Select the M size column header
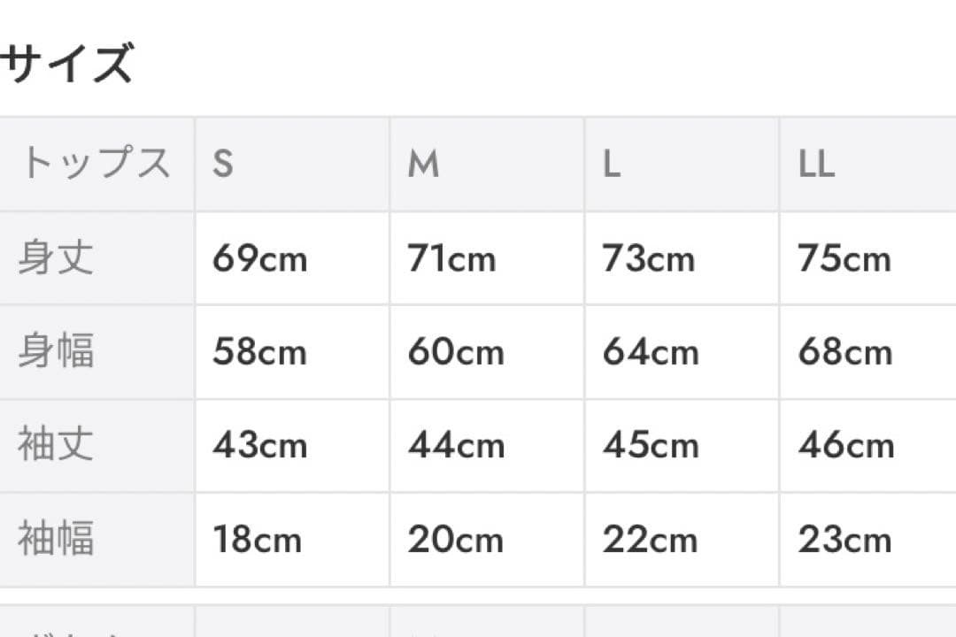956x637 pixels. [423, 165]
